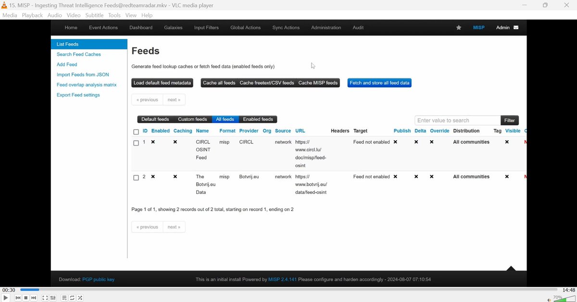Check the box for feed ID 1
Viewport: 577px width, 302px height.
point(136,143)
